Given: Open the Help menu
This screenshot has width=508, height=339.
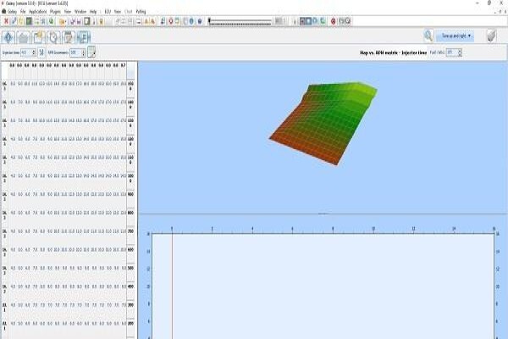Looking at the screenshot, I should click(93, 12).
